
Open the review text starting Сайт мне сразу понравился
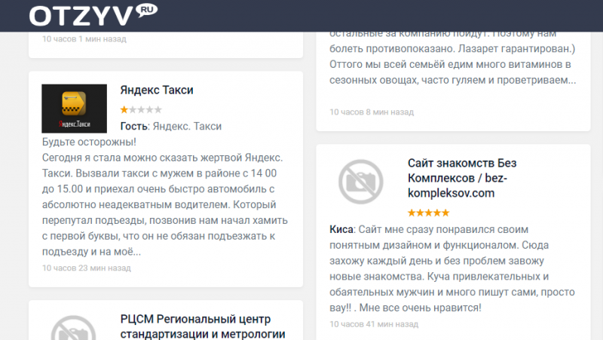[452, 268]
